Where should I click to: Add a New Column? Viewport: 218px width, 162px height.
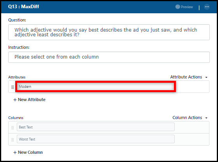(28, 152)
